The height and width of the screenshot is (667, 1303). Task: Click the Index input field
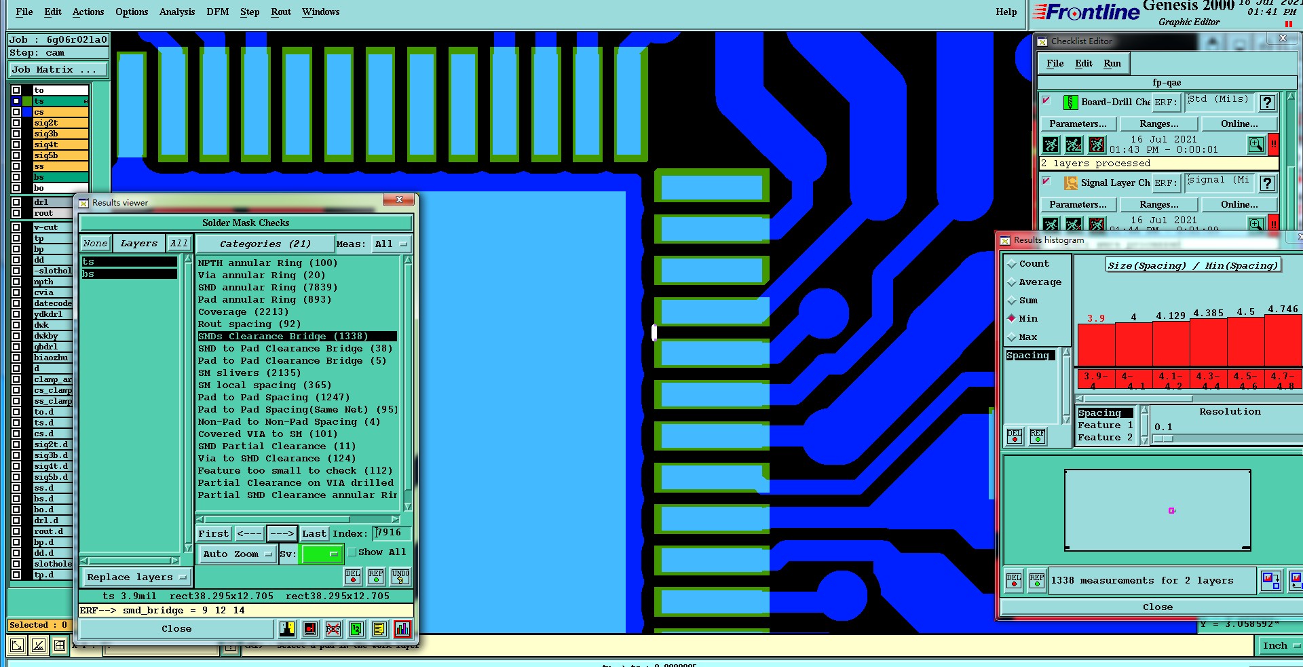tap(392, 533)
